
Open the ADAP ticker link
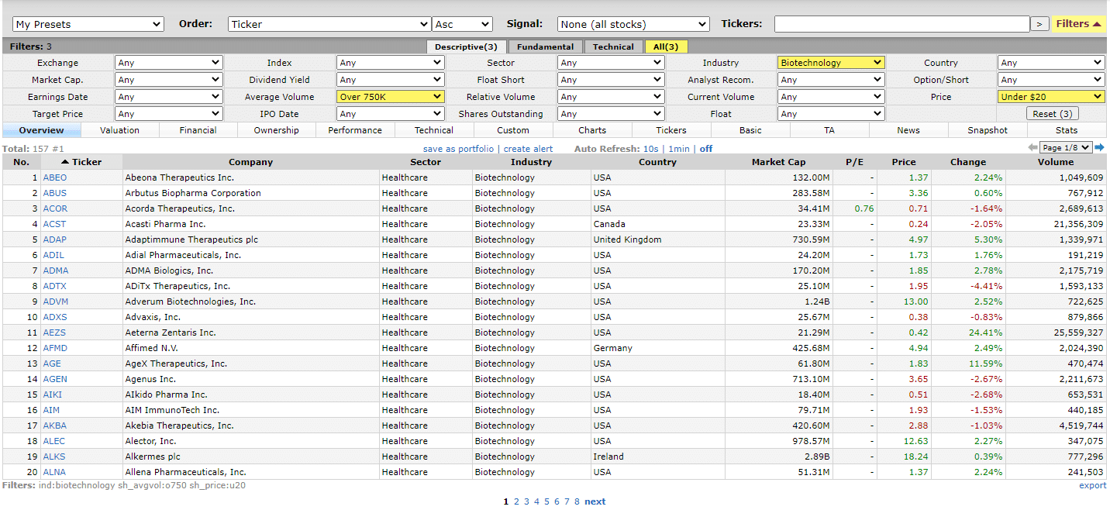(x=55, y=239)
